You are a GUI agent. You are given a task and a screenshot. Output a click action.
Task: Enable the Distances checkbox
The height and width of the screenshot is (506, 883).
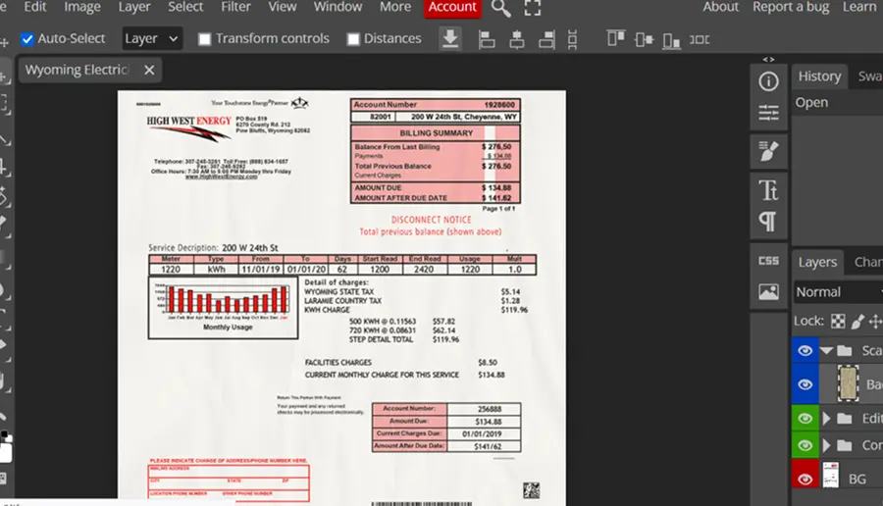click(353, 39)
